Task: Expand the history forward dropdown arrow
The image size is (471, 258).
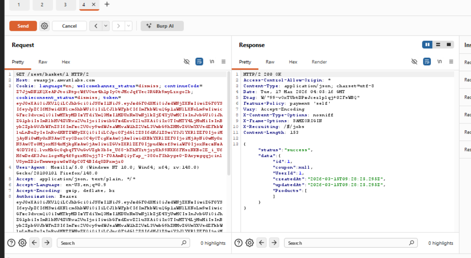Action: coord(128,26)
